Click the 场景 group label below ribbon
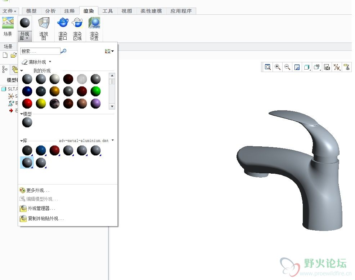This screenshot has width=355, height=280. click(8, 46)
